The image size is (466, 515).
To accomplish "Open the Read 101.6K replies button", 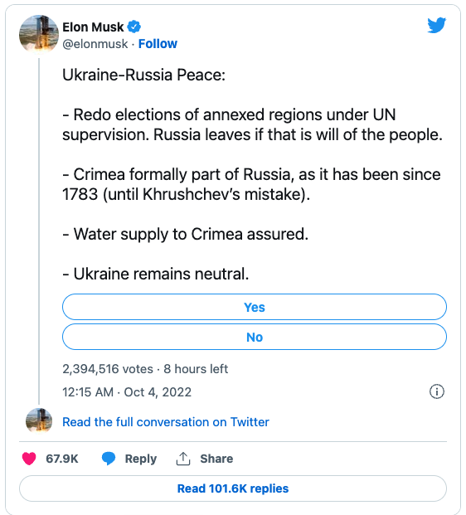I will tap(233, 488).
